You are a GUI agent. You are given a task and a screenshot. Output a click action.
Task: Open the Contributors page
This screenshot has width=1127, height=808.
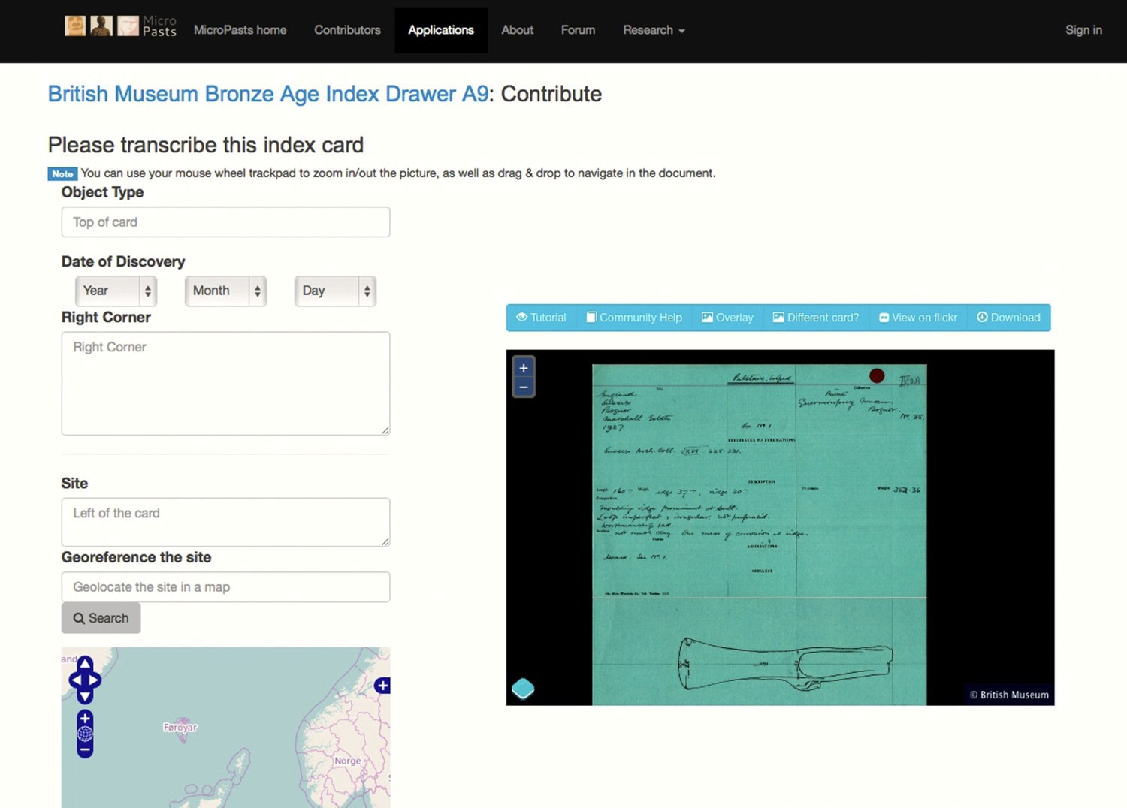pyautogui.click(x=347, y=30)
